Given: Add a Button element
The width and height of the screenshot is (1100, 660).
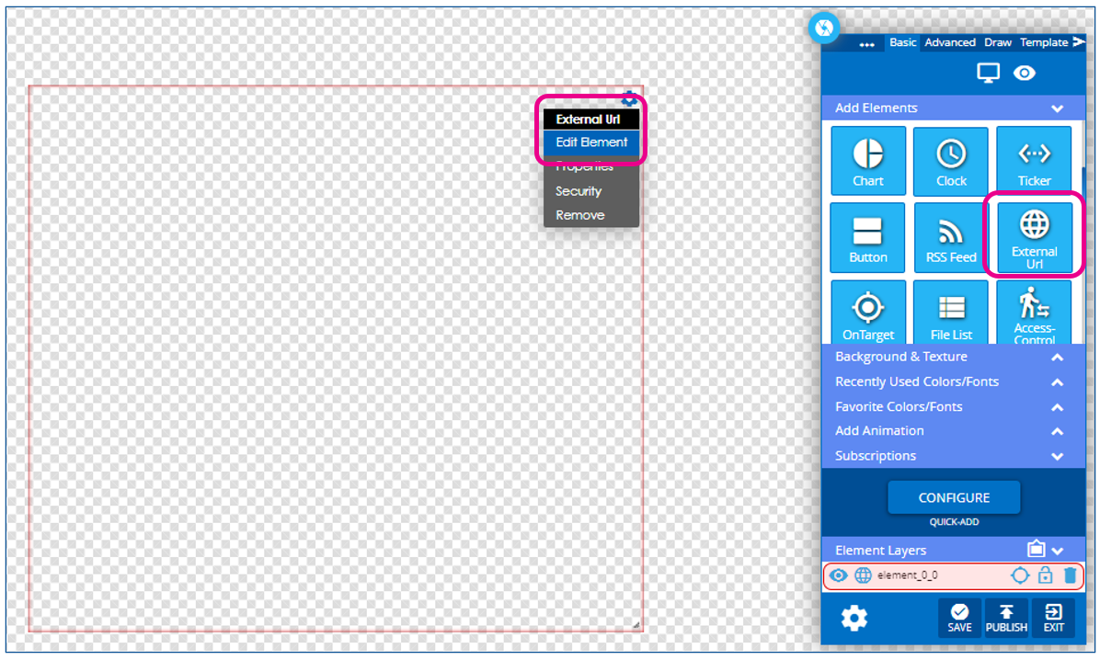Looking at the screenshot, I should click(867, 236).
